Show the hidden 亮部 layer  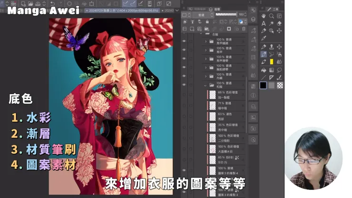[184, 117]
